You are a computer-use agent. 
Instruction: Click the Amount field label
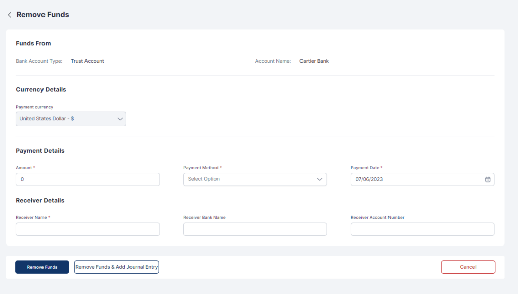[x=24, y=168]
